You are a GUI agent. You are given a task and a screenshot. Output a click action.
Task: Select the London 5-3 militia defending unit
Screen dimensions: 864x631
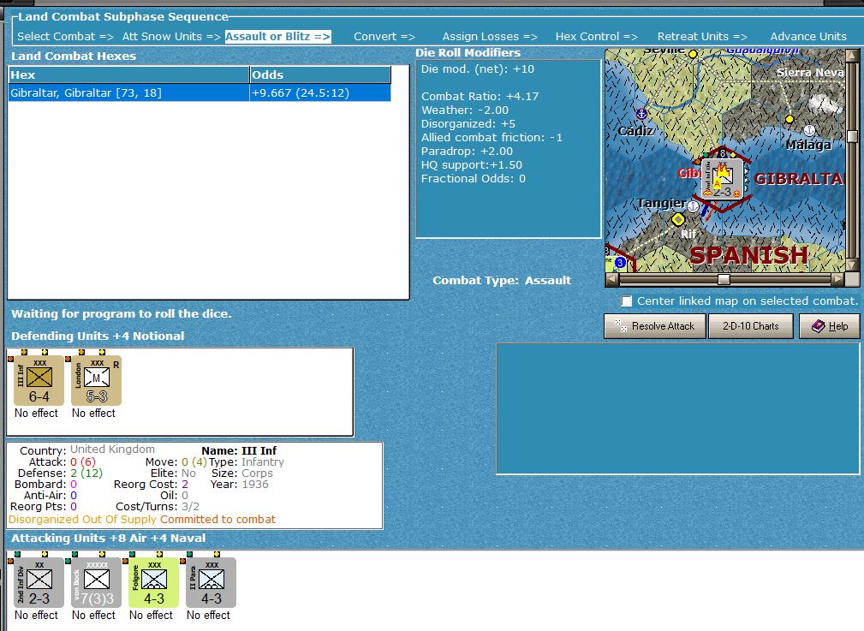96,380
